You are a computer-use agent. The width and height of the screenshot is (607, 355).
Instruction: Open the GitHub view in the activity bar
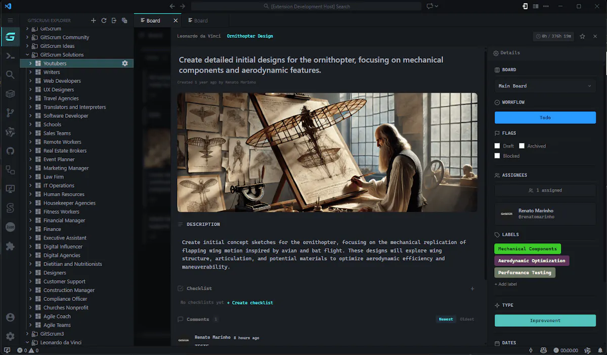[10, 151]
